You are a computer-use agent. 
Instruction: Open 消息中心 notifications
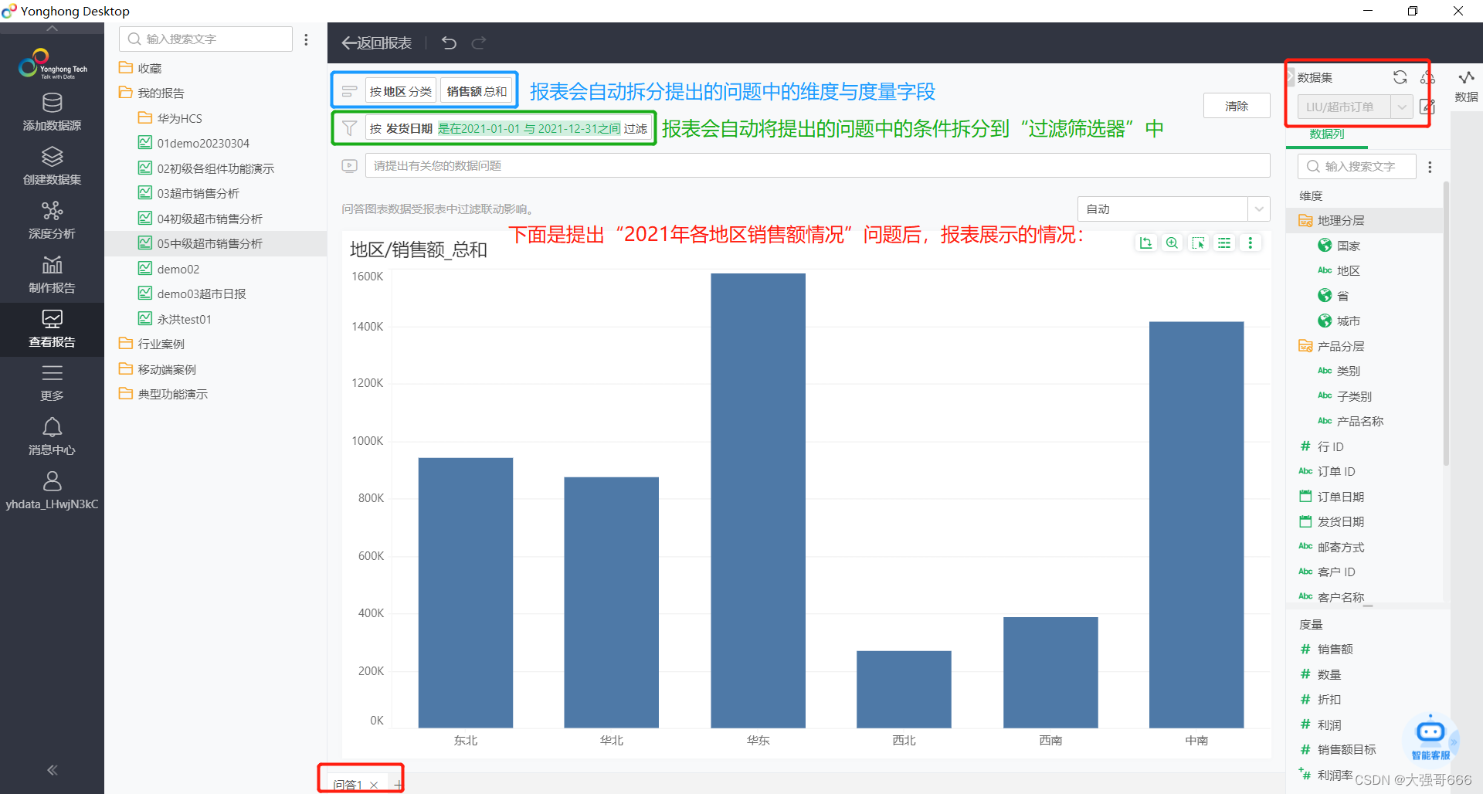pos(52,437)
